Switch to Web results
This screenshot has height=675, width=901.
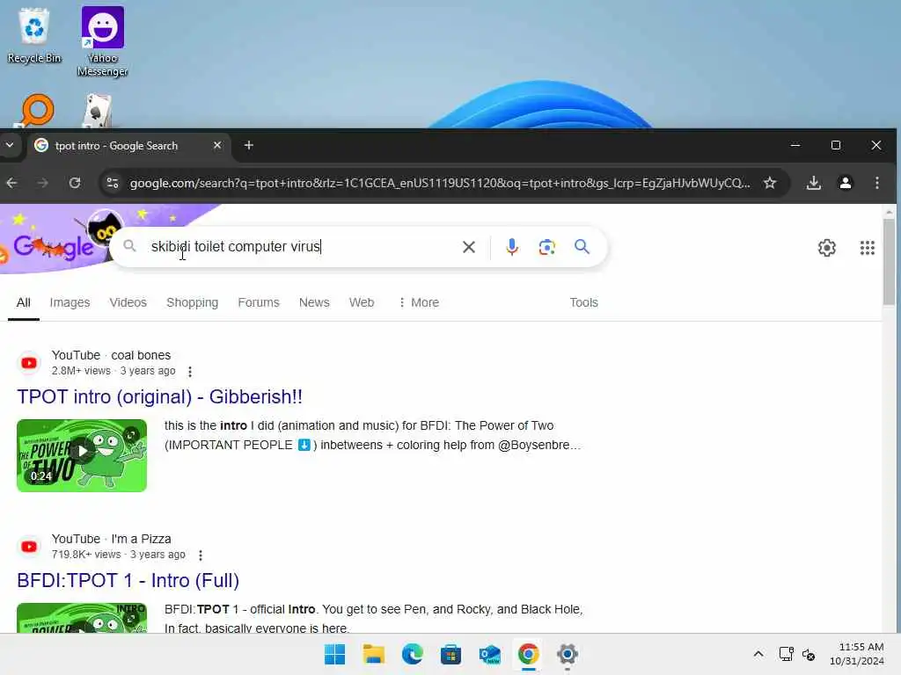362,302
